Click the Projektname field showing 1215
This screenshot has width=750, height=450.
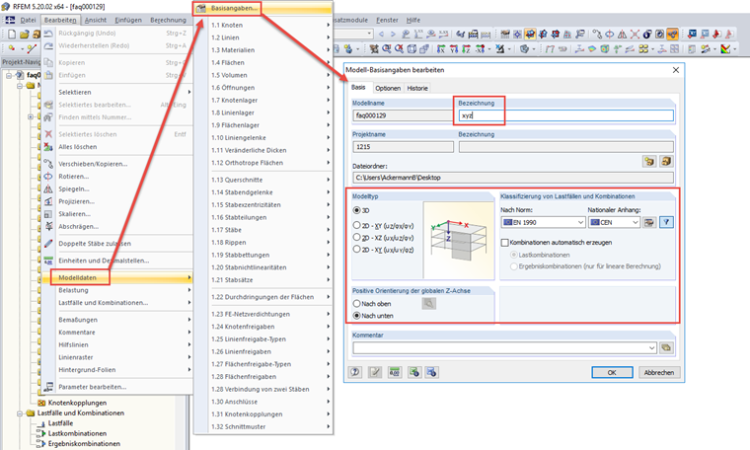(403, 147)
